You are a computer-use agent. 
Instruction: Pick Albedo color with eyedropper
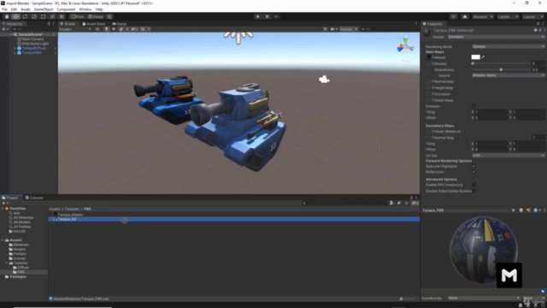pyautogui.click(x=483, y=57)
